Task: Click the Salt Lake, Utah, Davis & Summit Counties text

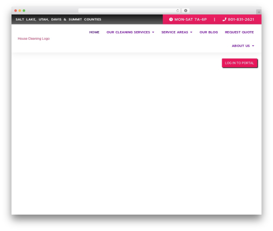Action: [x=58, y=19]
